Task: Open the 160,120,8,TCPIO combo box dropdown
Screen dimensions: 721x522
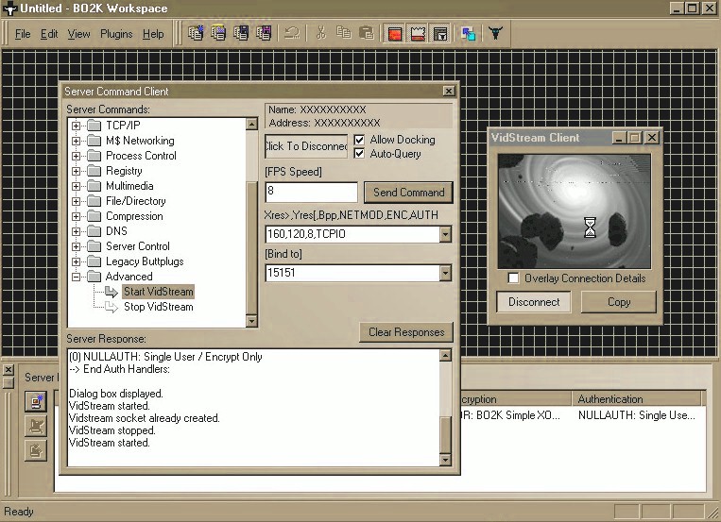Action: pyautogui.click(x=446, y=234)
